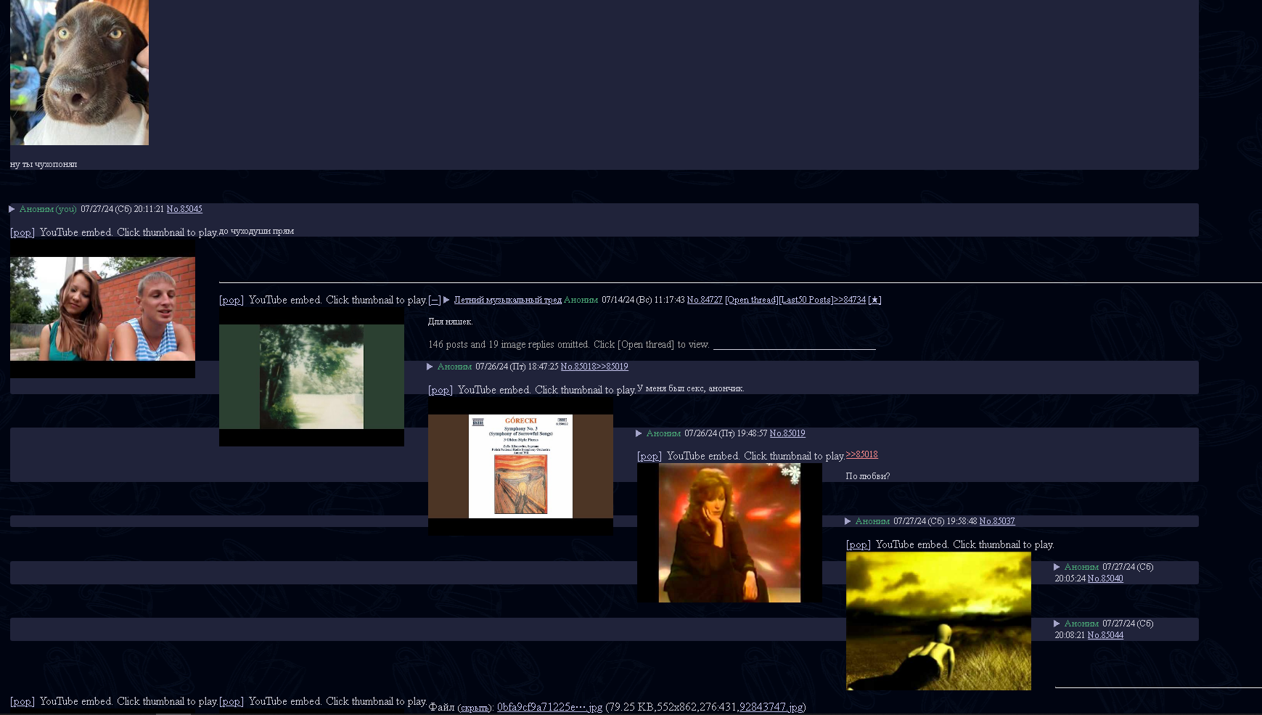Click the [Open thread] link
The width and height of the screenshot is (1262, 715).
(x=752, y=300)
